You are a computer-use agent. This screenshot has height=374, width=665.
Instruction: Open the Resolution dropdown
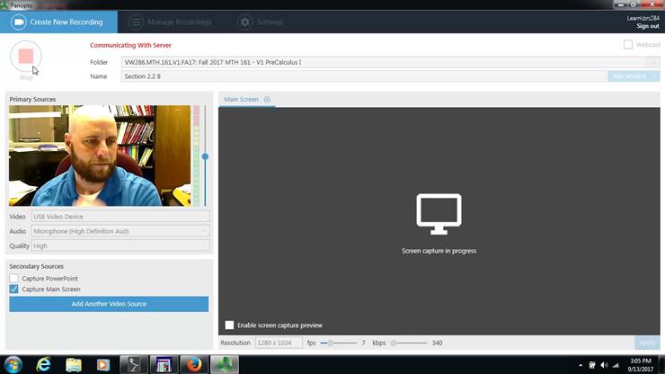(x=279, y=343)
